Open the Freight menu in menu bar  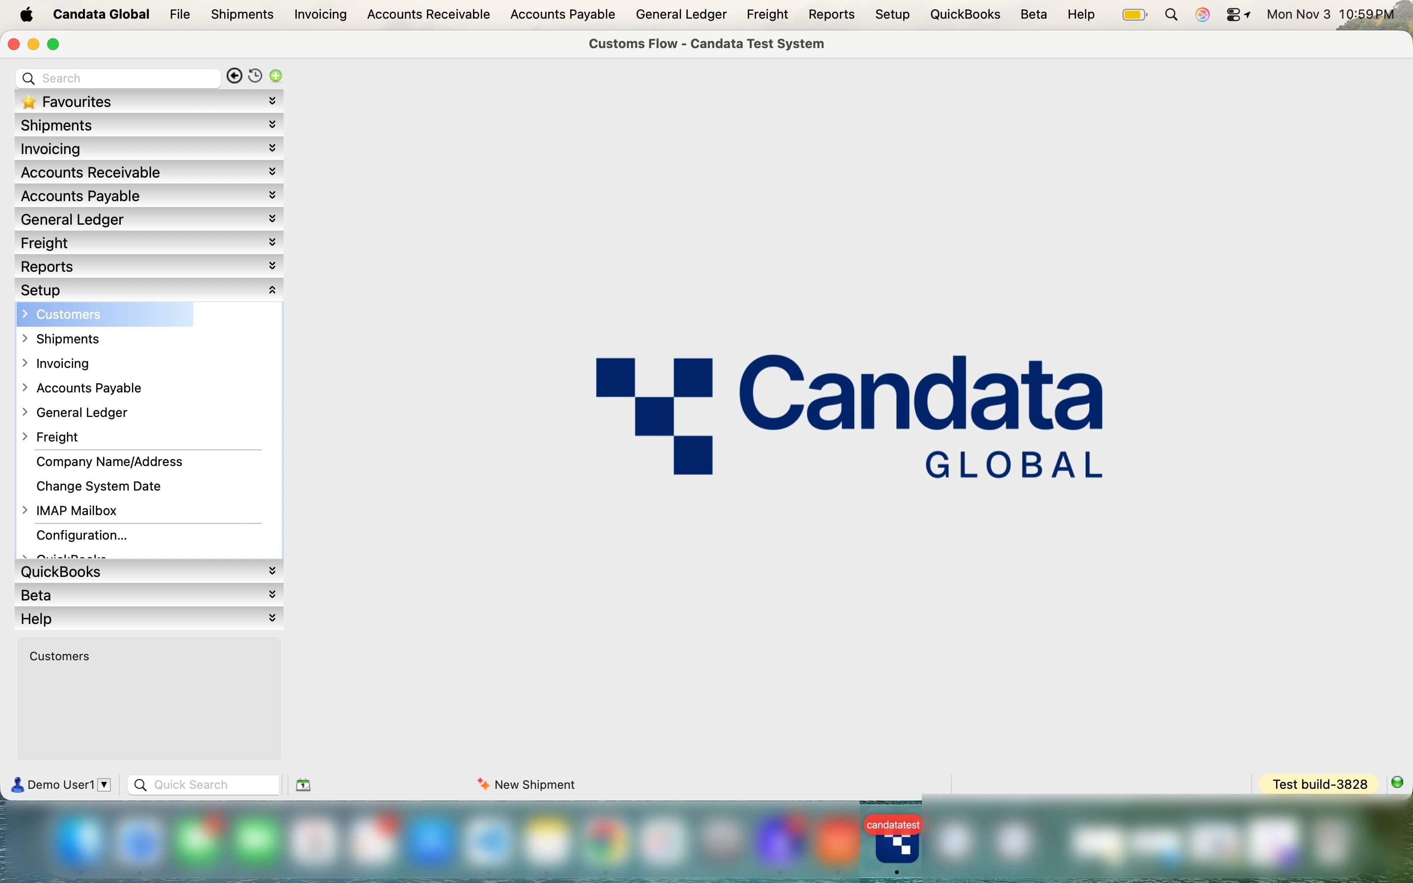767,15
